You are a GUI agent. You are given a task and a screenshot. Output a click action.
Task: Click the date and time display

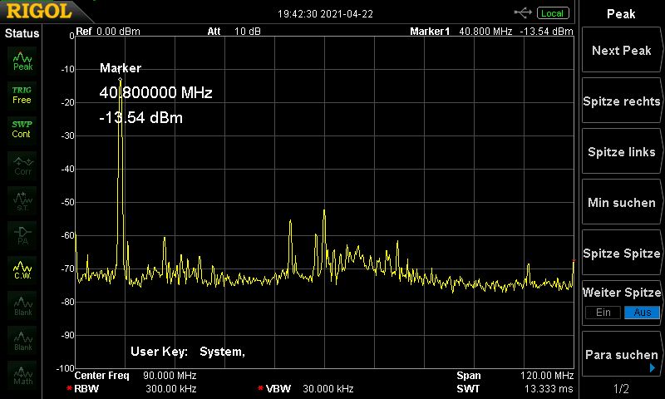[325, 14]
